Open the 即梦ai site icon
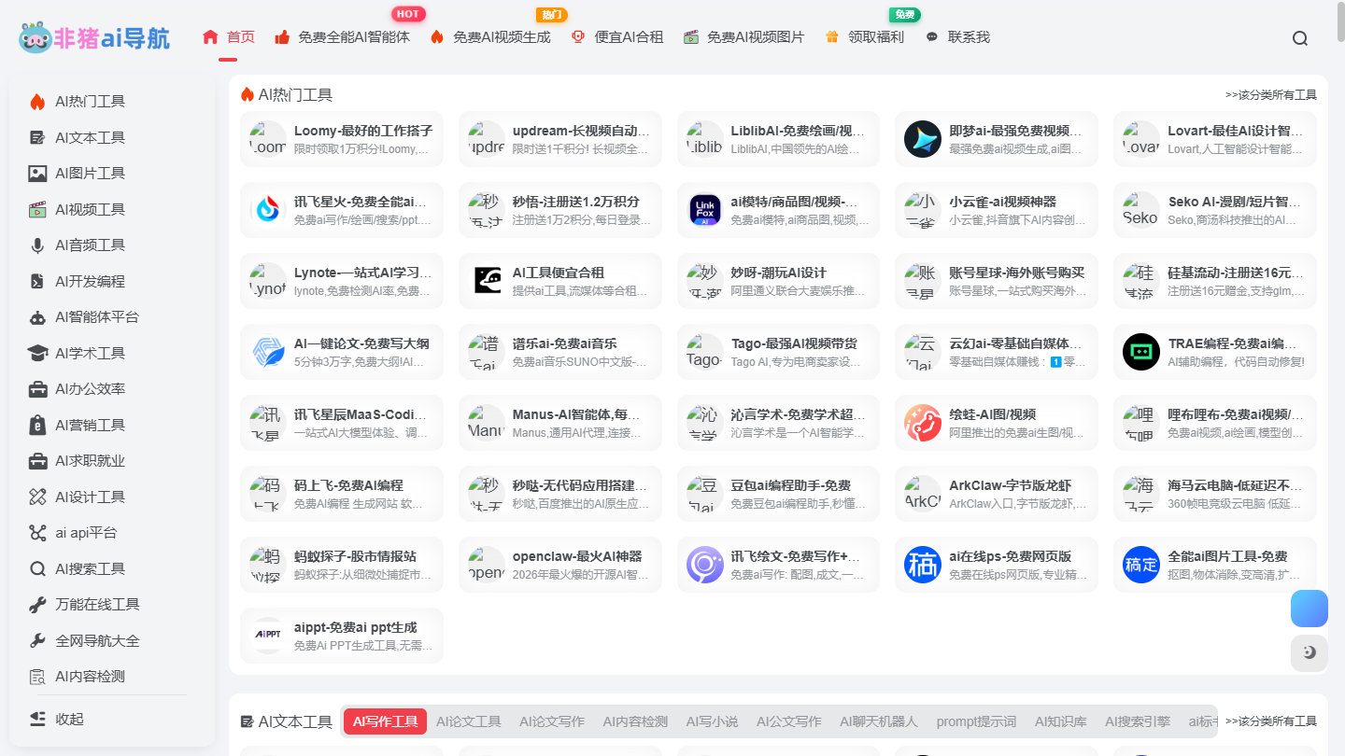The height and width of the screenshot is (756, 1345). [x=923, y=139]
